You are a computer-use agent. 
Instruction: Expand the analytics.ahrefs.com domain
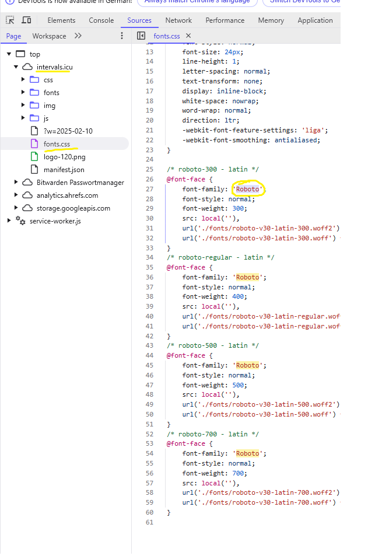click(x=16, y=195)
